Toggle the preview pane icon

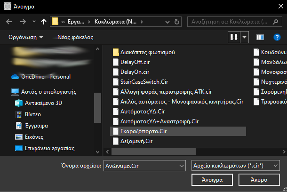click(260, 37)
